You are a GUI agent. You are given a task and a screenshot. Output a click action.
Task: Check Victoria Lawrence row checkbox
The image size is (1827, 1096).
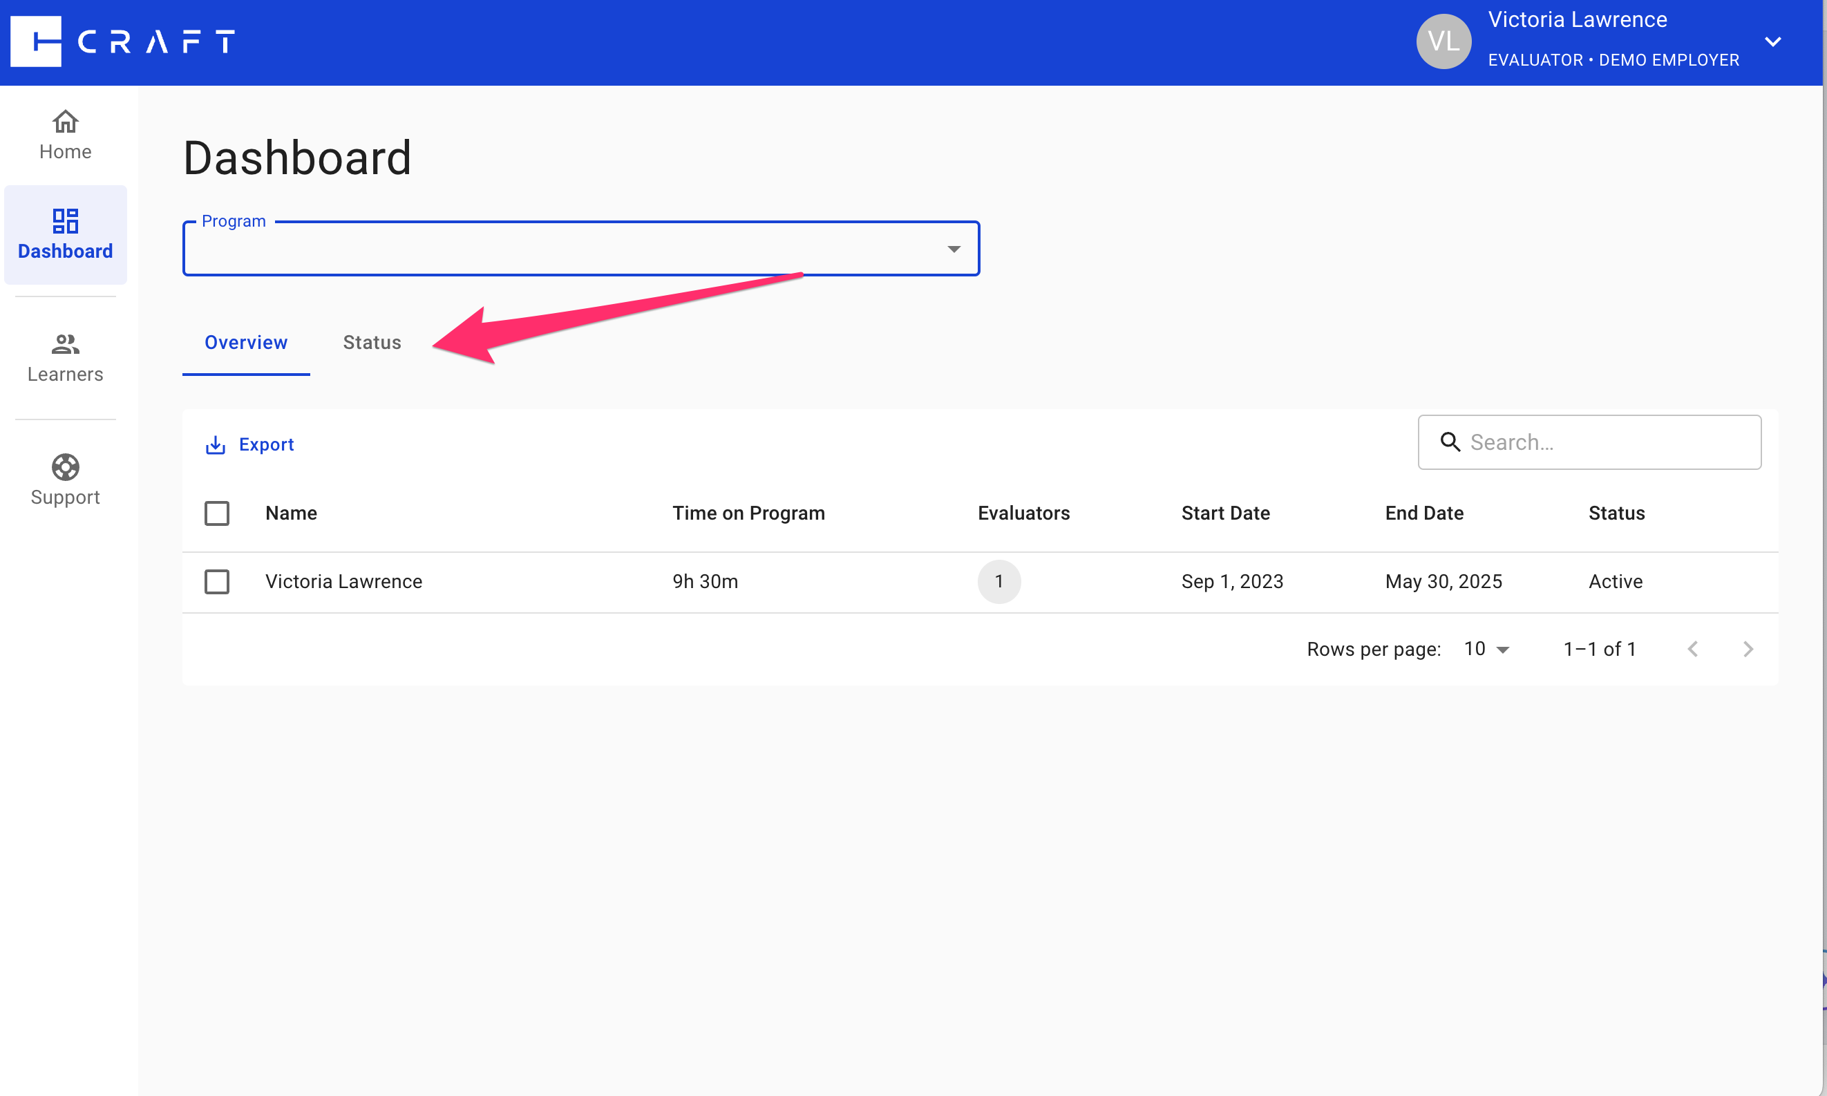tap(216, 582)
